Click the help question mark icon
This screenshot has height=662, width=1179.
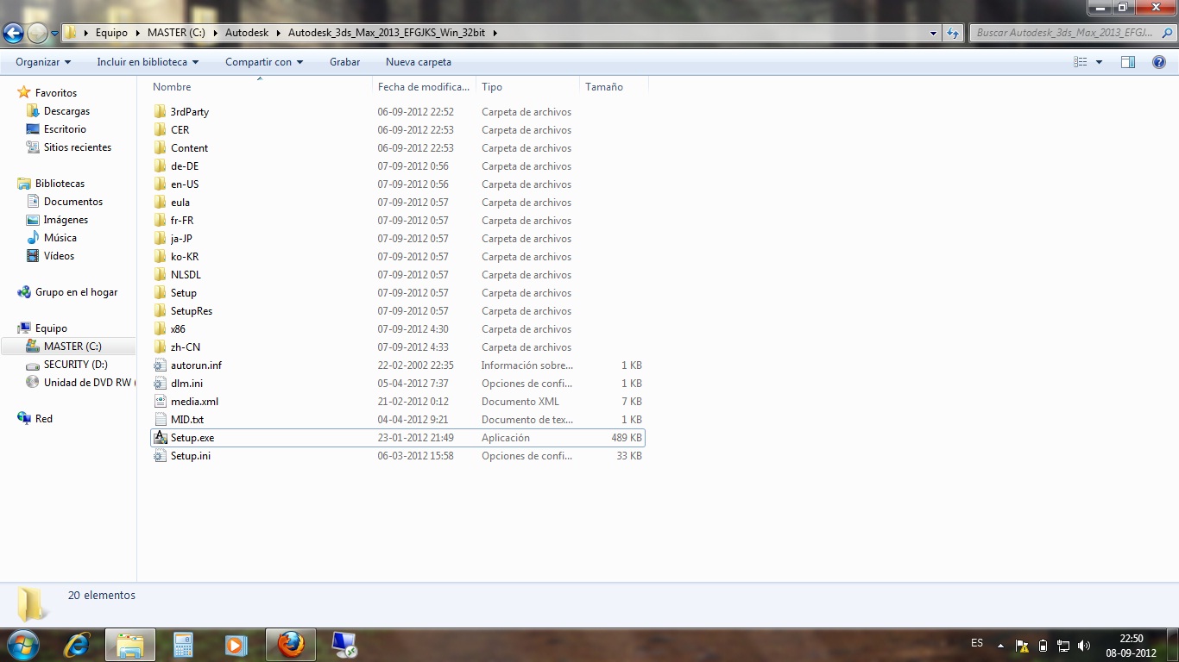pos(1159,62)
